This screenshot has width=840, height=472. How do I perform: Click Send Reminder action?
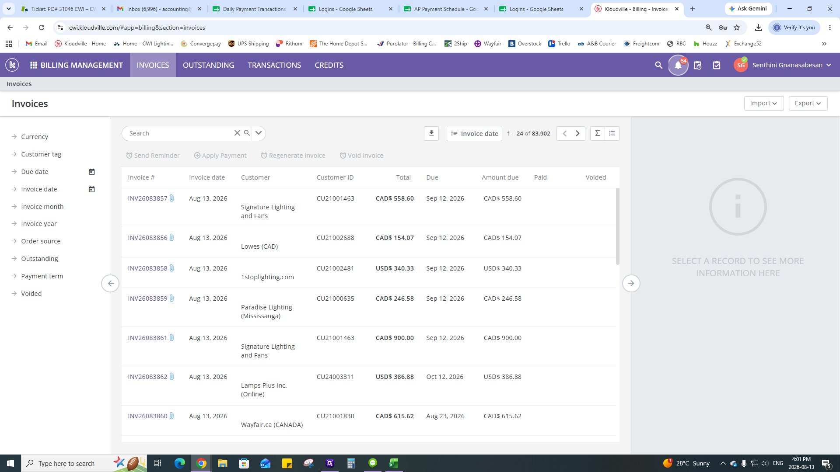[153, 156]
